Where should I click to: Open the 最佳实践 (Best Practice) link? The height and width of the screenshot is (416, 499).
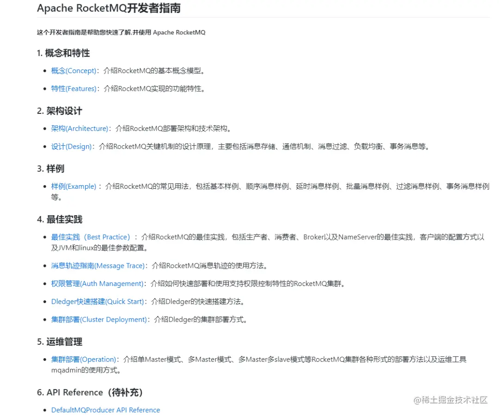(x=91, y=237)
